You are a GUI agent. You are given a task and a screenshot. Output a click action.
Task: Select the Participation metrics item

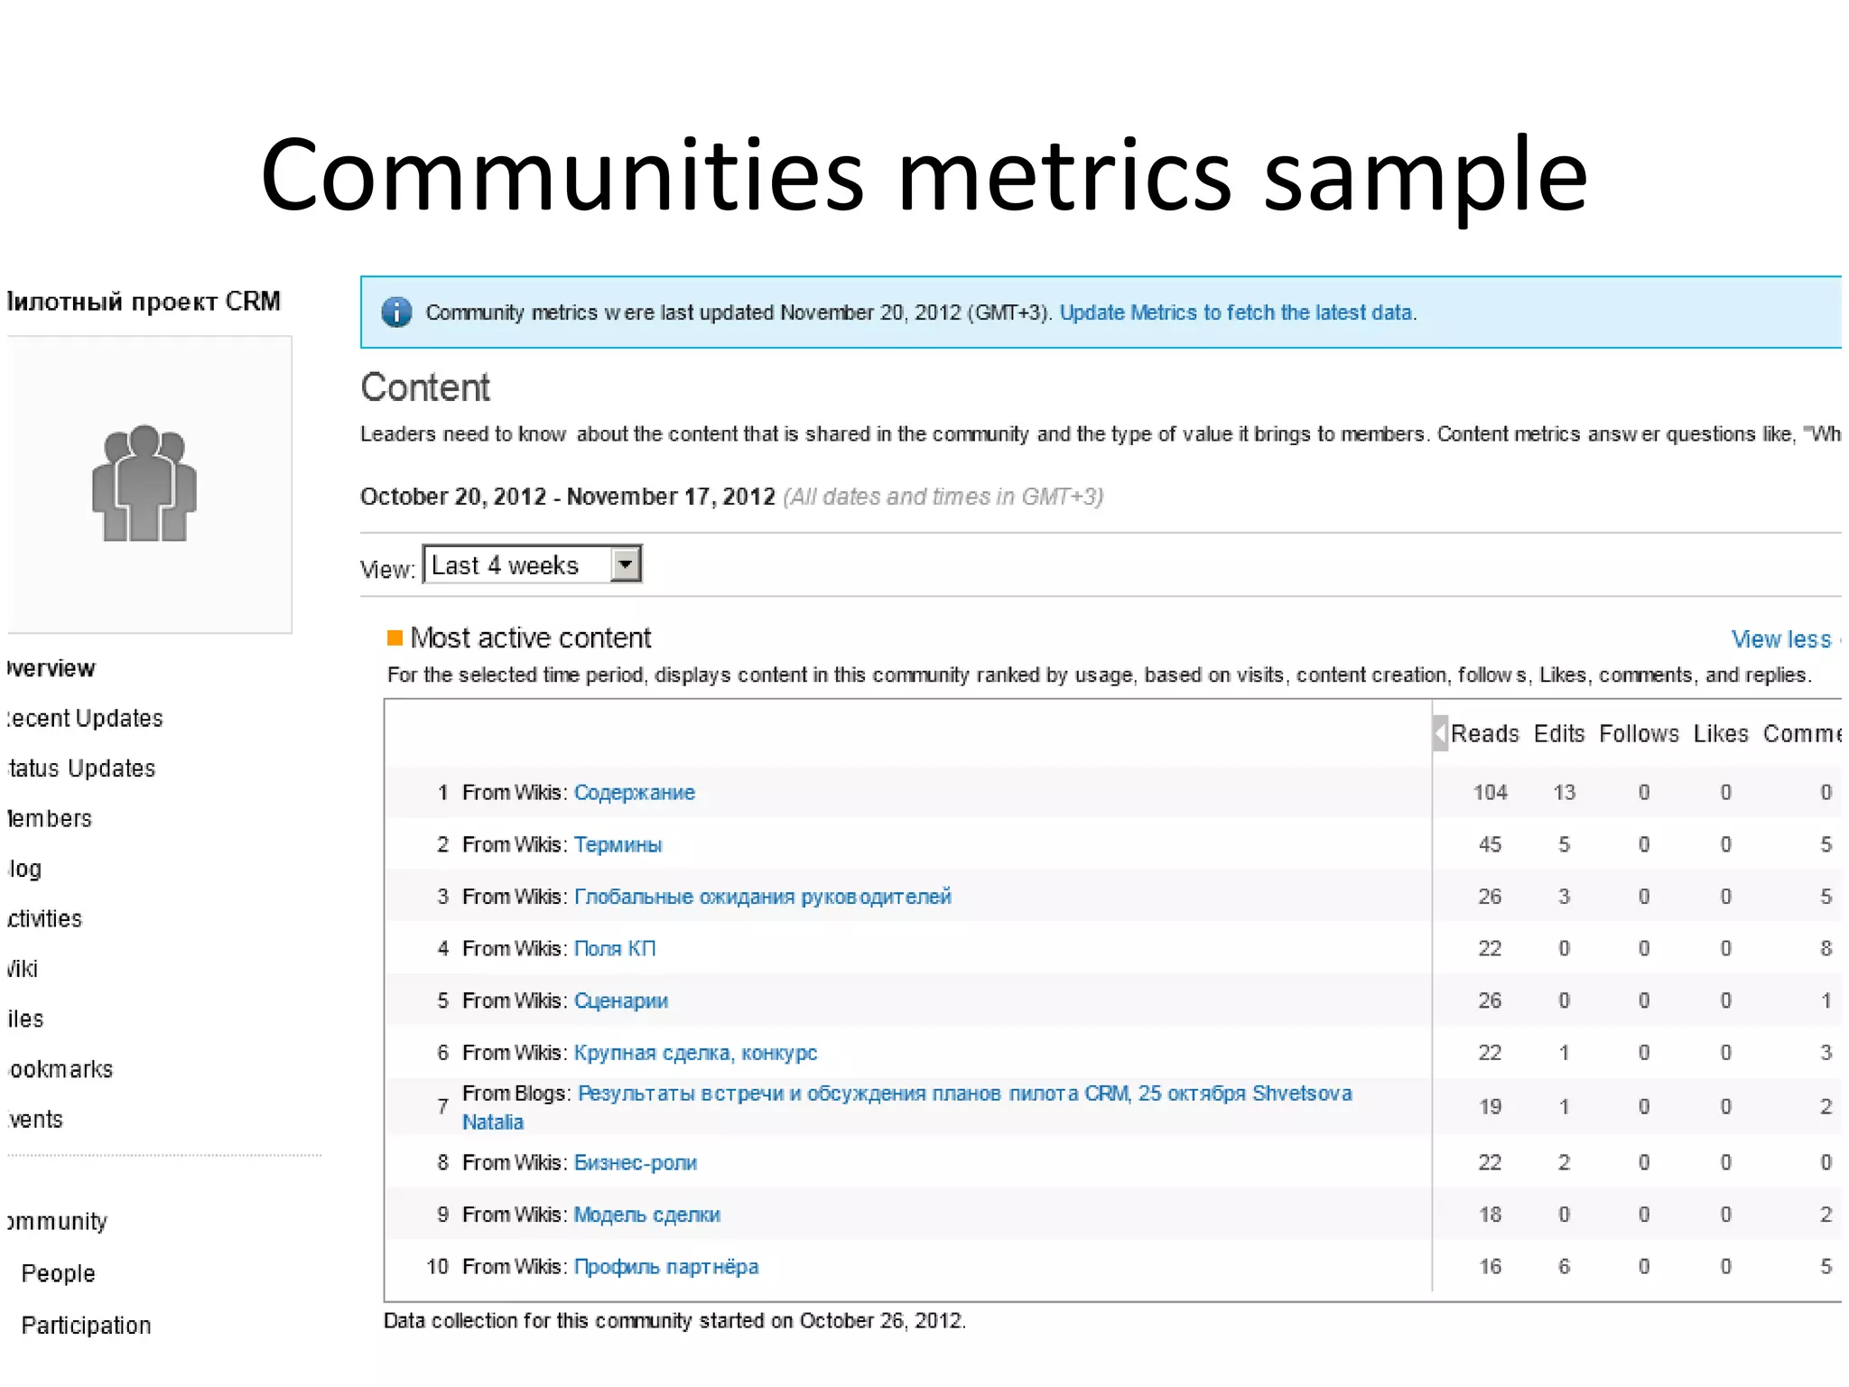pyautogui.click(x=86, y=1326)
